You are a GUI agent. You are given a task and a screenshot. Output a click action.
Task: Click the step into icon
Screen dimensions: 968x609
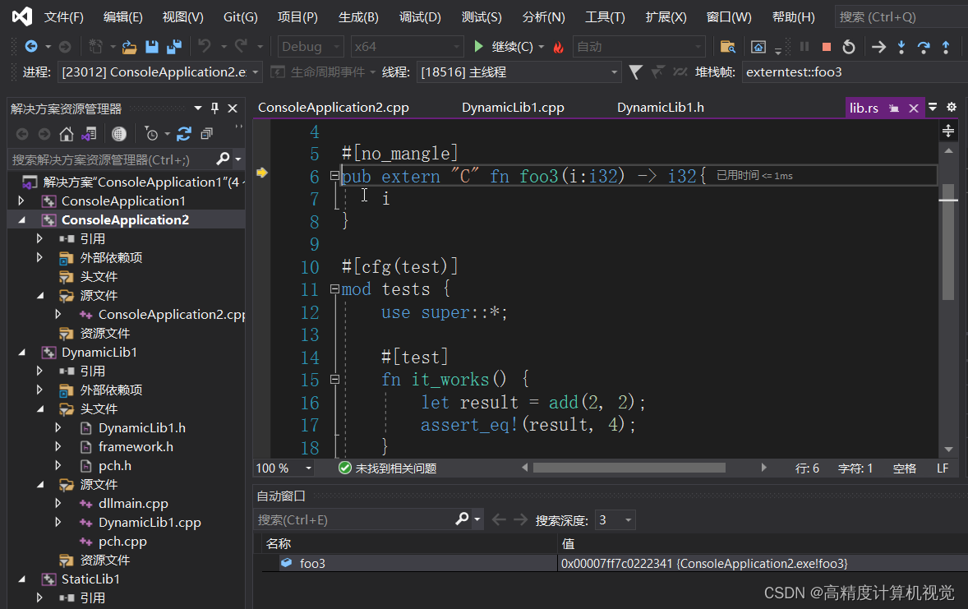(x=901, y=47)
